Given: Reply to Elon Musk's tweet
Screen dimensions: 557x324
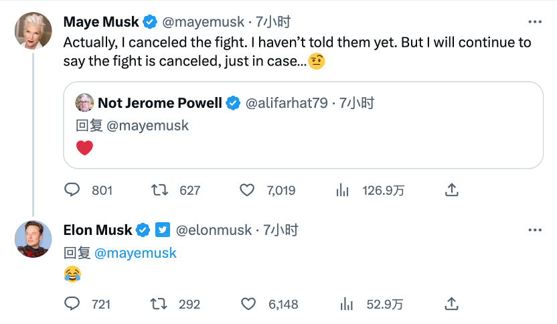Looking at the screenshot, I should pos(72,304).
